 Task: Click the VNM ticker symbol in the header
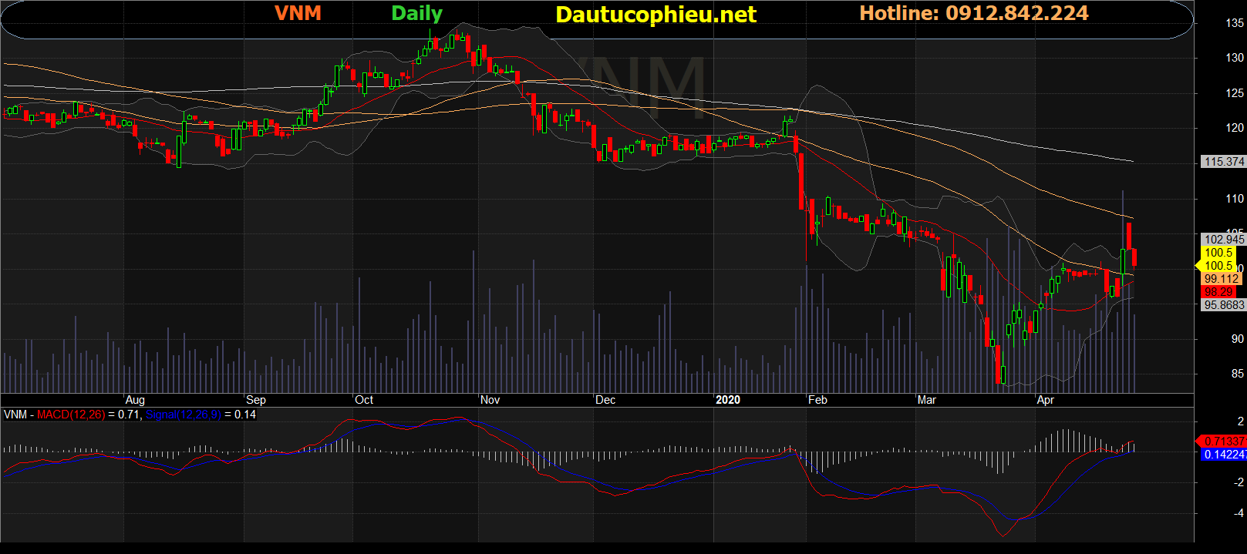(x=298, y=14)
